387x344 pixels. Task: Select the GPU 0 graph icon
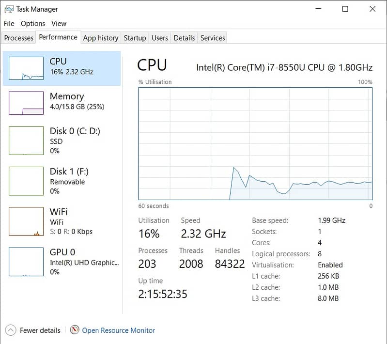click(26, 262)
